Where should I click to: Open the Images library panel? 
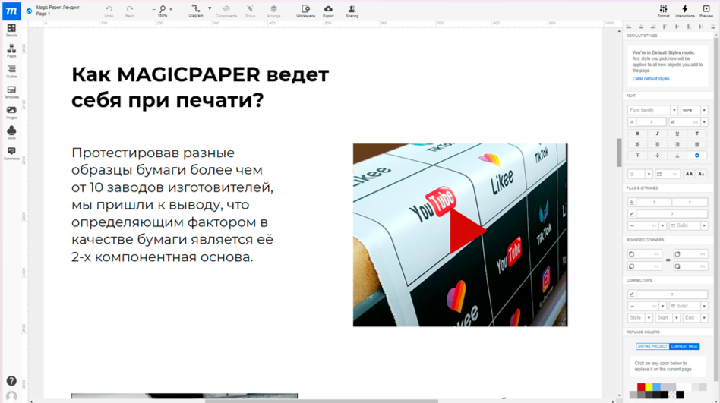point(11,112)
